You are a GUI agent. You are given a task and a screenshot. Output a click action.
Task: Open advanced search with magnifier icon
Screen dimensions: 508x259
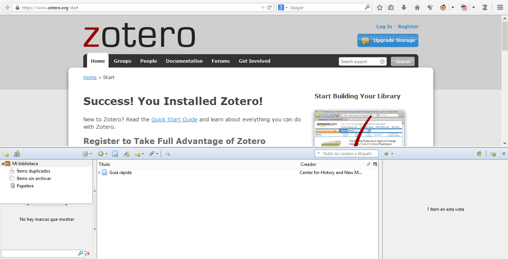167,153
